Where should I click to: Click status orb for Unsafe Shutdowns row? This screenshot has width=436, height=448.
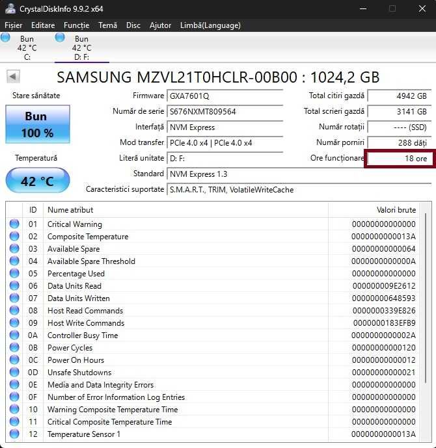pyautogui.click(x=14, y=372)
